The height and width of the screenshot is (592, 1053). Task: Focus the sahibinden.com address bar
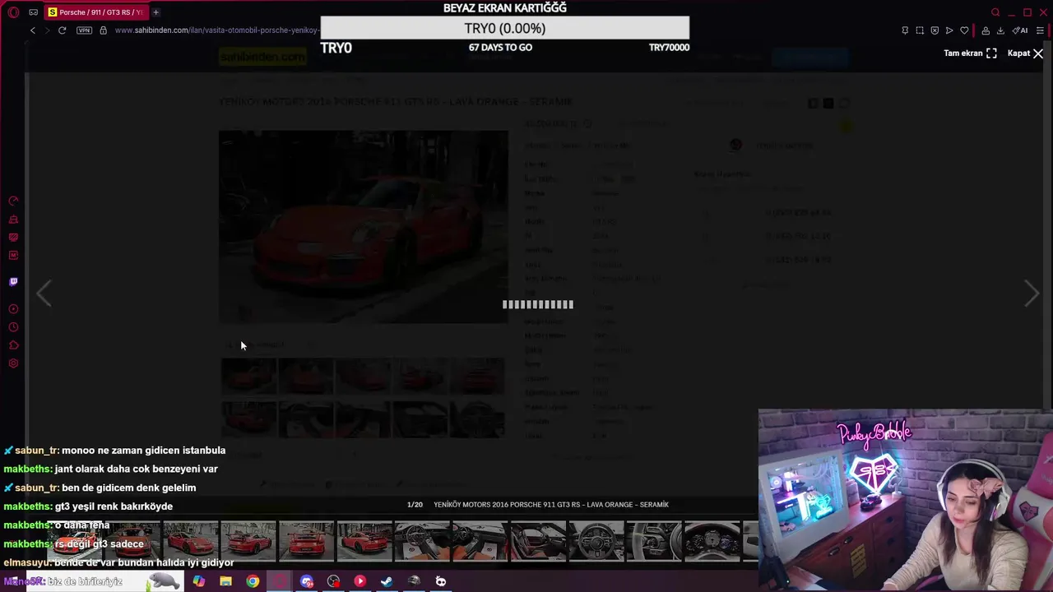coord(217,30)
